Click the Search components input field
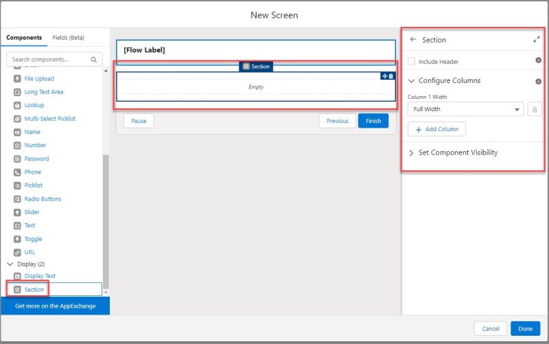Screen dimensions: 549x344 (49, 60)
